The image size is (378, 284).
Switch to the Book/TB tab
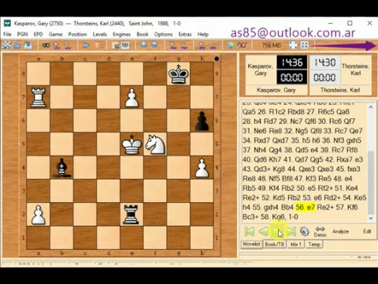point(275,245)
